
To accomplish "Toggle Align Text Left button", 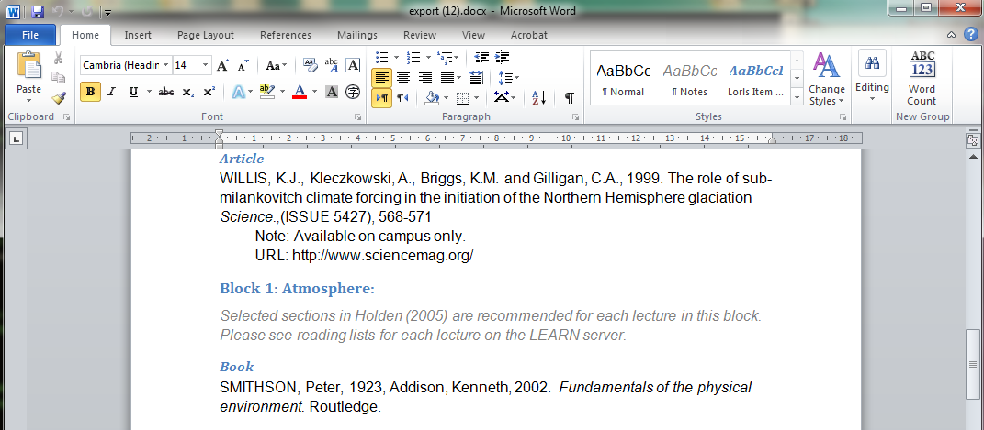I will point(381,77).
